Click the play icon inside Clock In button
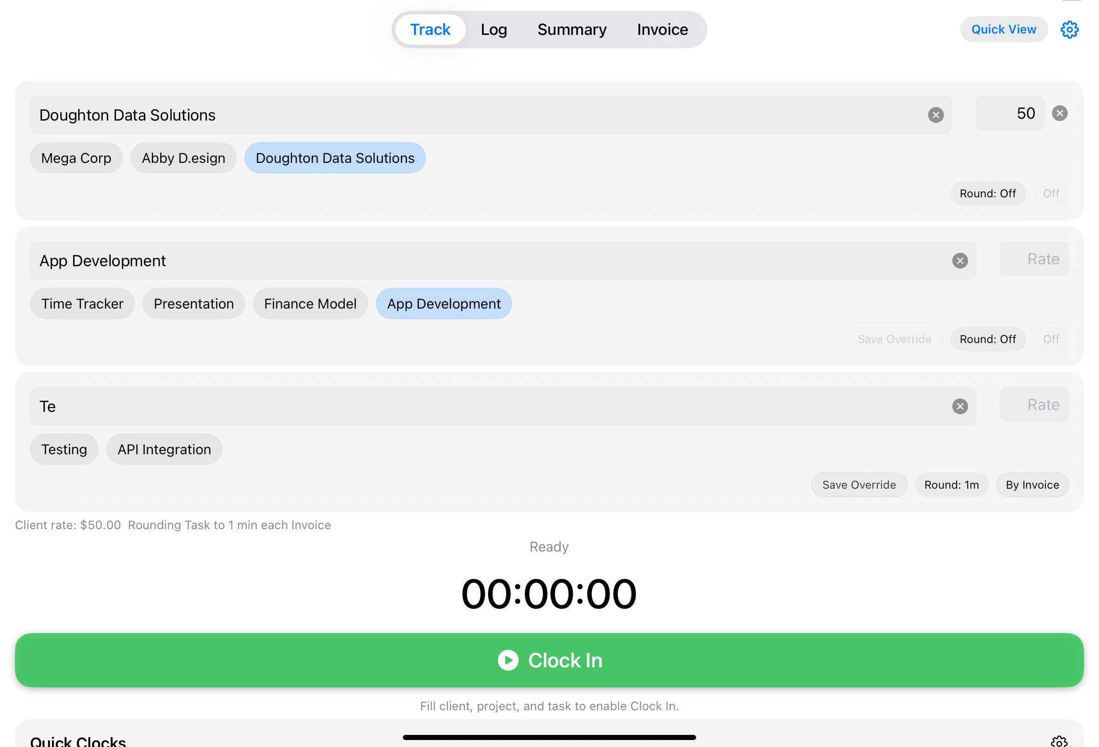 click(x=509, y=660)
